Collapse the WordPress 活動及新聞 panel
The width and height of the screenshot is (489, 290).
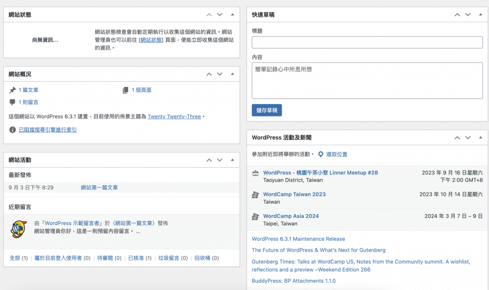(x=480, y=137)
